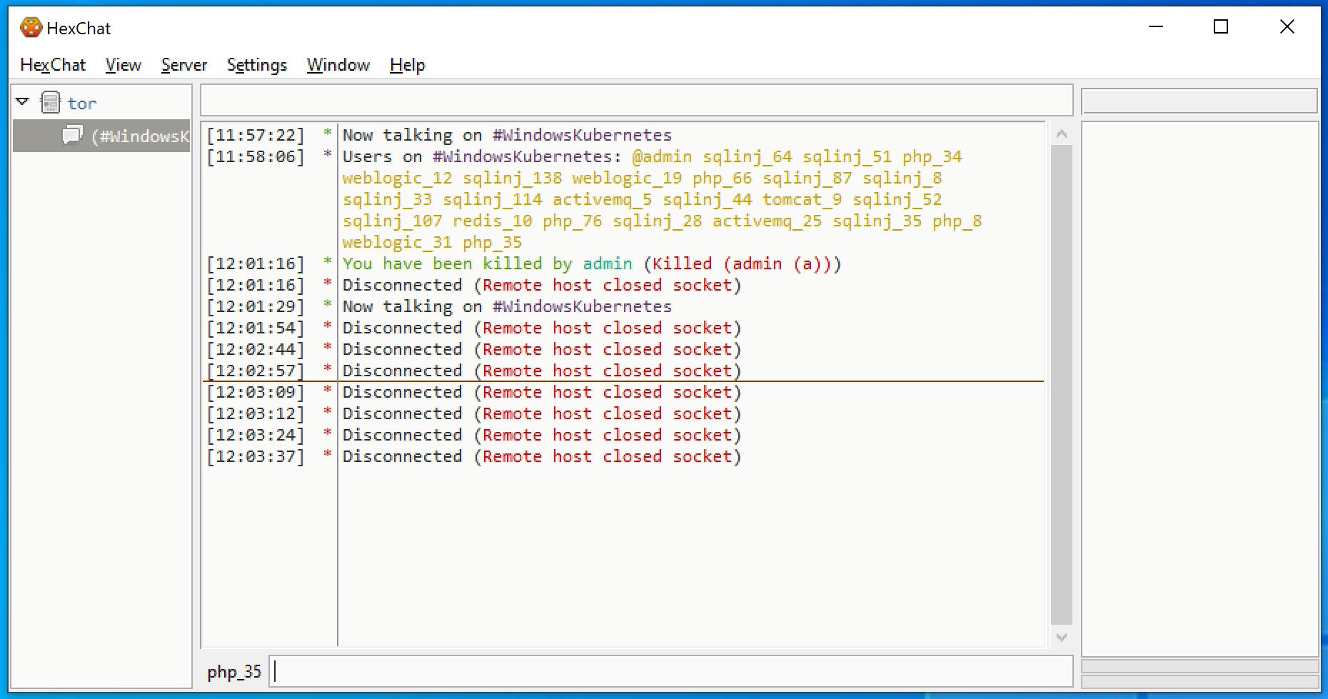
Task: Minimize the HexChat window
Action: (1156, 27)
